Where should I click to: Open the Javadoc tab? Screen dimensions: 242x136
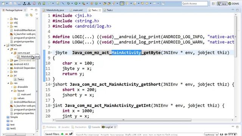coord(64,127)
